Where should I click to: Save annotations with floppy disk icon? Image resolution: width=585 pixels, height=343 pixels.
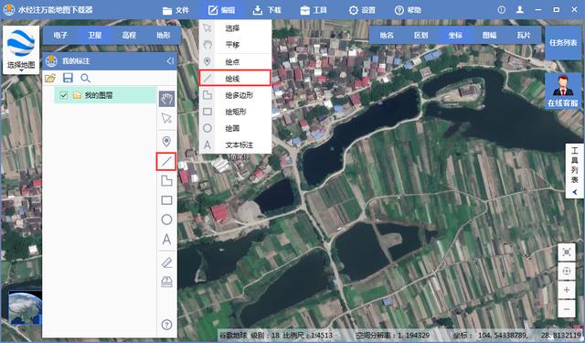[68, 78]
